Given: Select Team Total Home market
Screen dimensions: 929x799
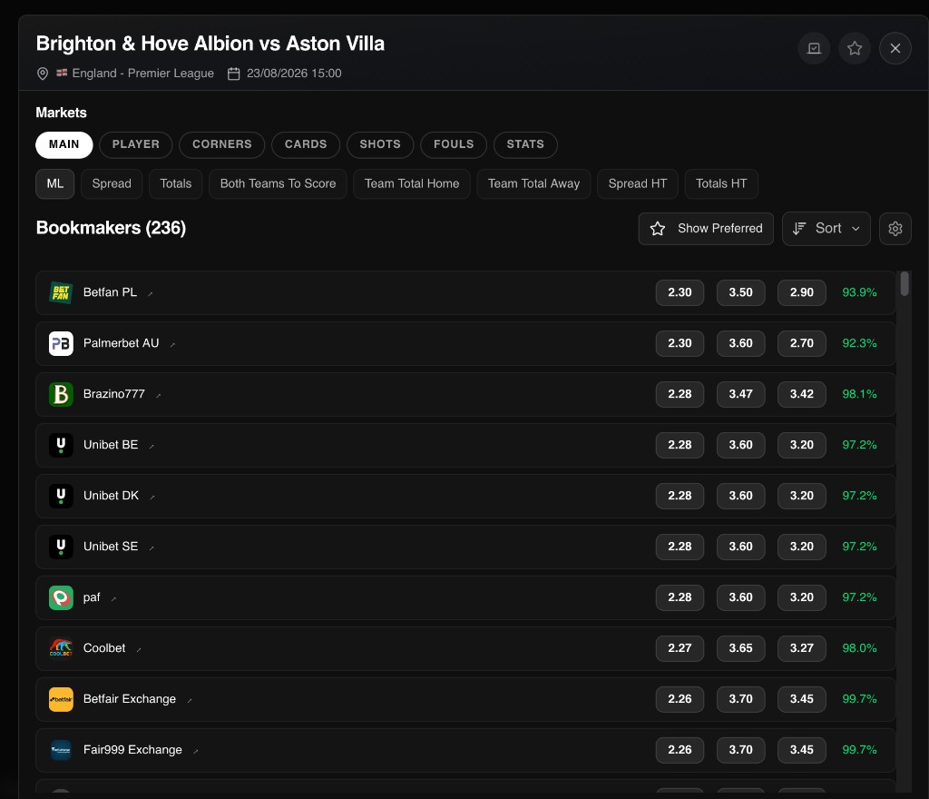Looking at the screenshot, I should tap(412, 183).
